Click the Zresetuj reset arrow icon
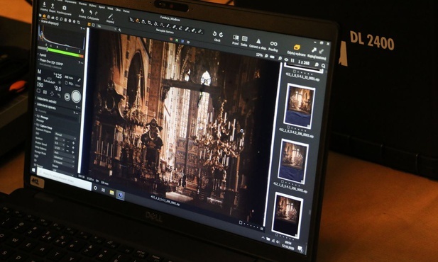Viewport: 438px width, 262px height. point(82,11)
